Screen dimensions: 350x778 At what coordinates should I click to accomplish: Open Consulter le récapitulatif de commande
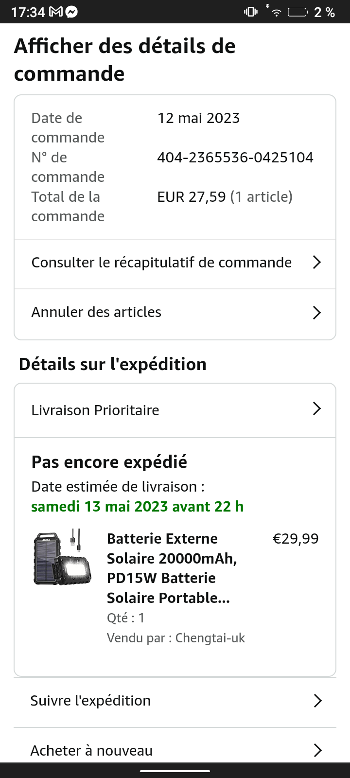click(x=161, y=263)
